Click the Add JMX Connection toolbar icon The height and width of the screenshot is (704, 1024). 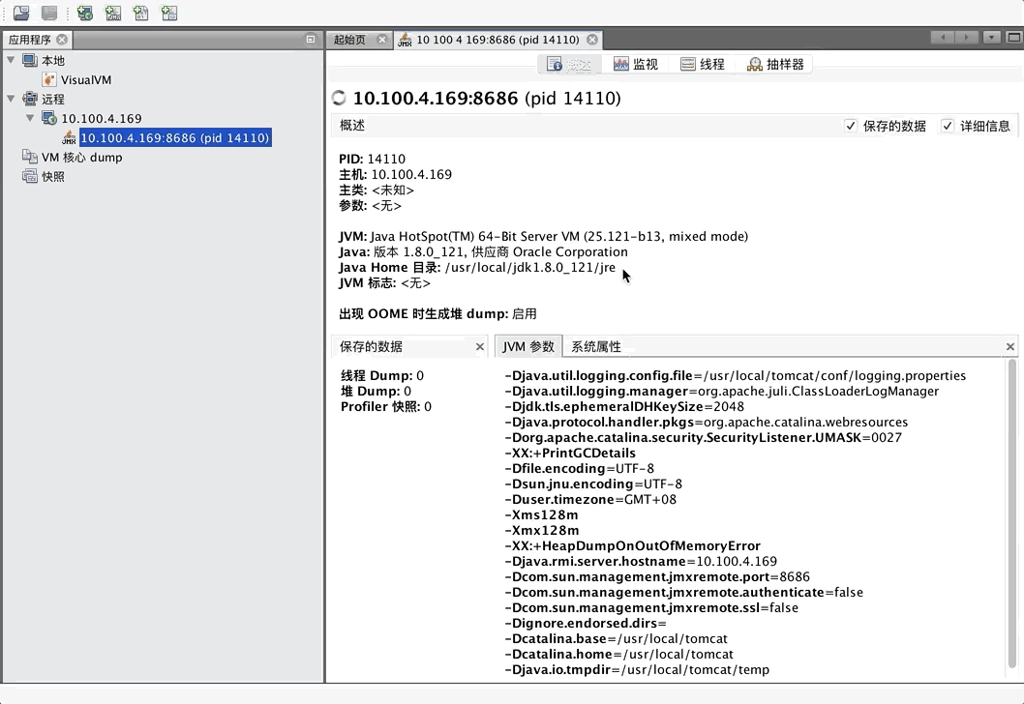coord(112,13)
